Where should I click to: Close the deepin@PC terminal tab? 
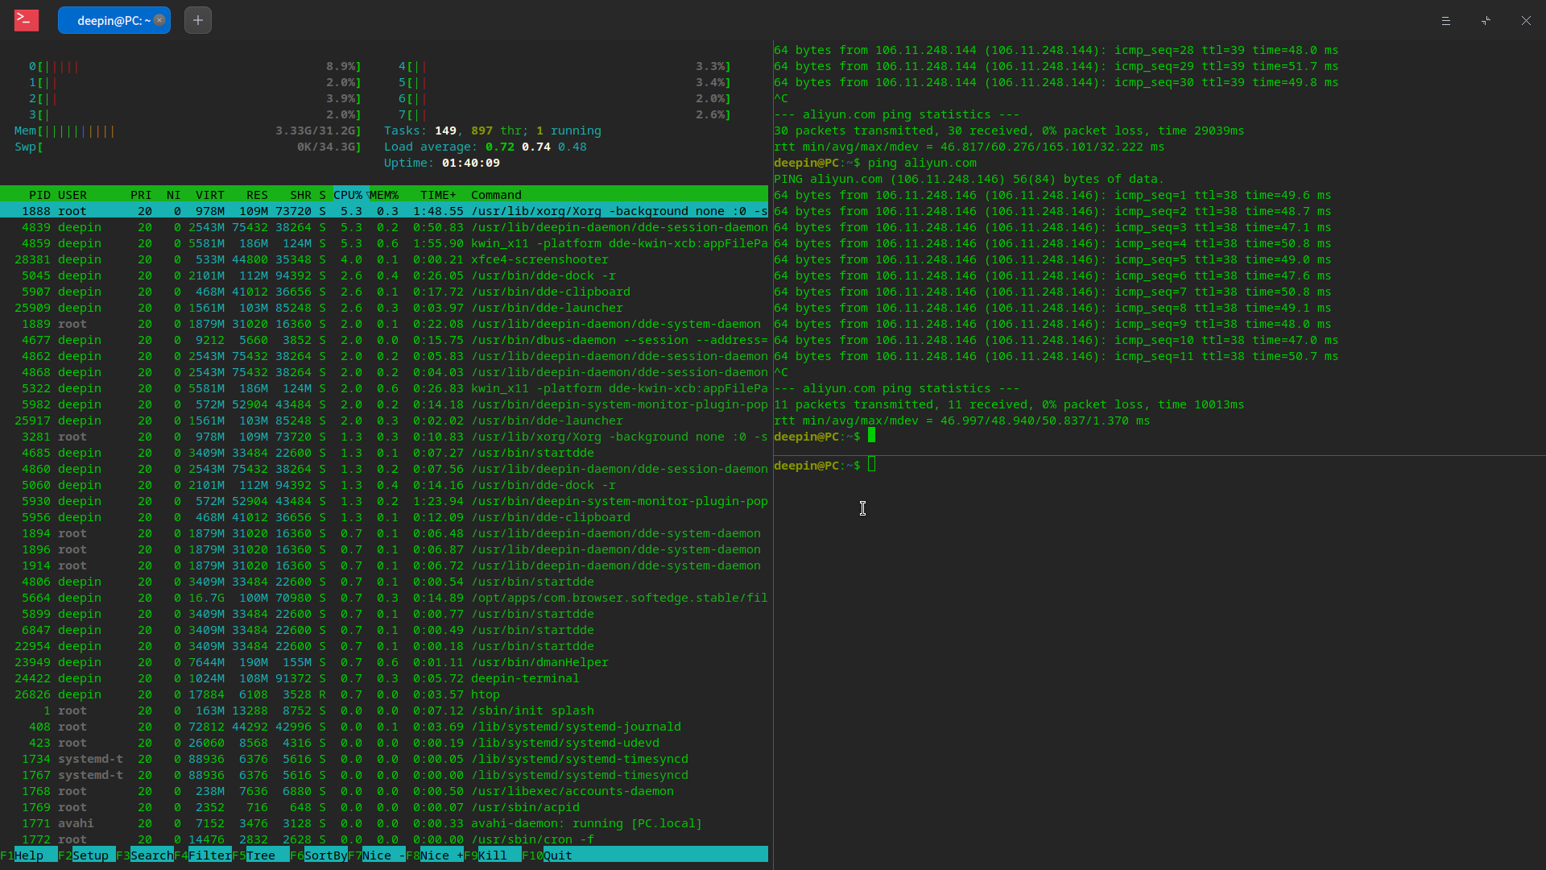click(159, 20)
